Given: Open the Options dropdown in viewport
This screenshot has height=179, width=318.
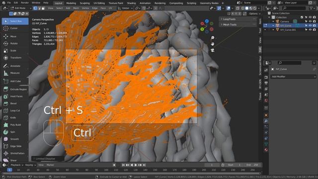Looking at the screenshot, I should [x=254, y=13].
